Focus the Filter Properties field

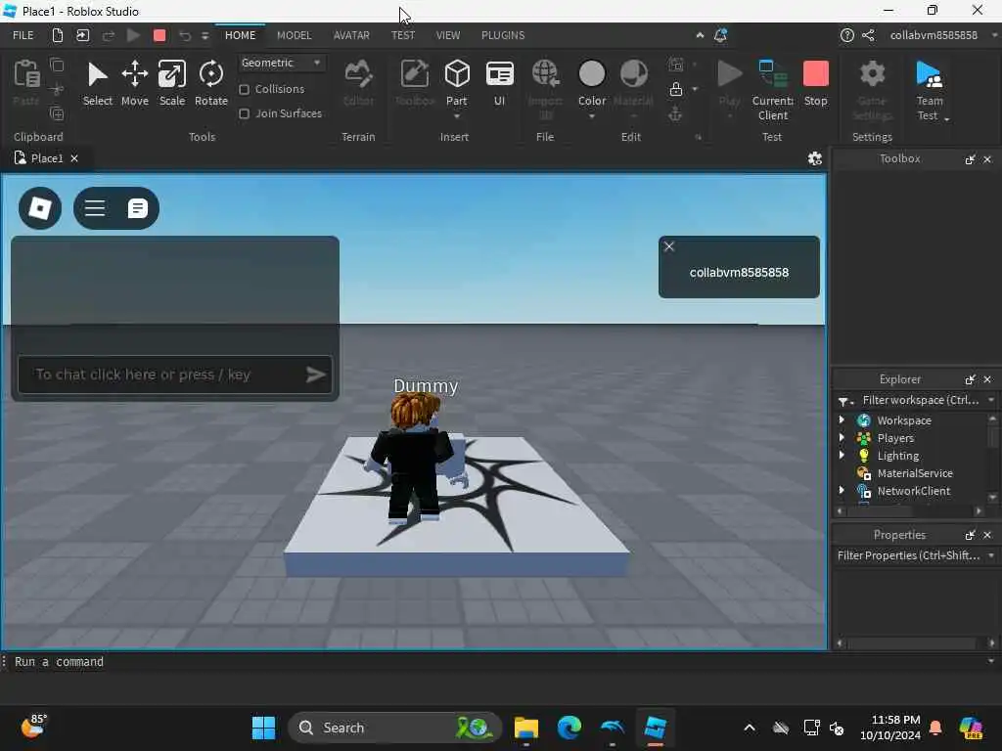tap(909, 555)
